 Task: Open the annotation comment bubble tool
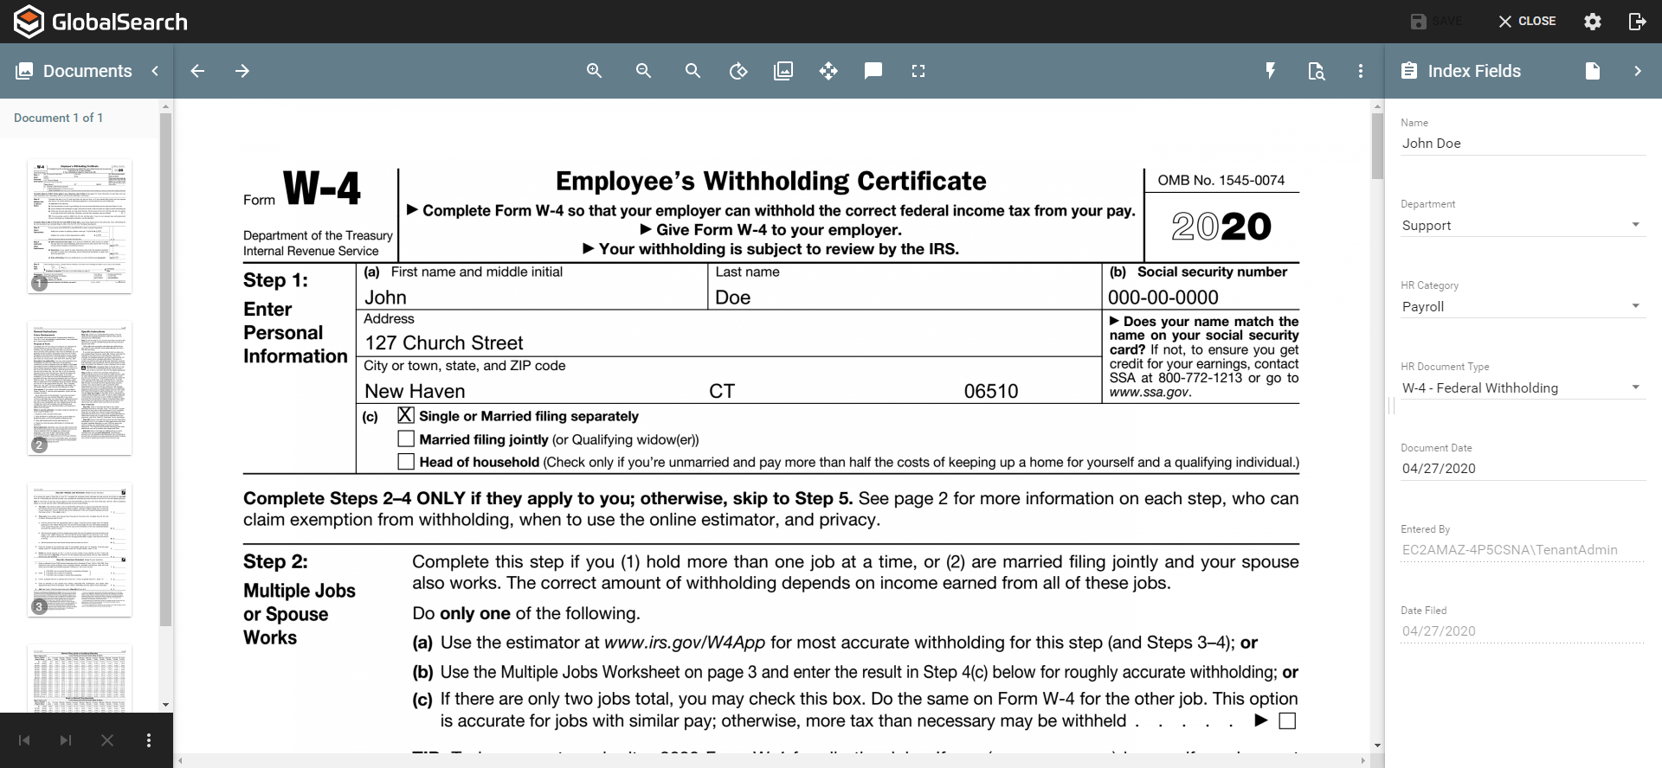tap(873, 71)
